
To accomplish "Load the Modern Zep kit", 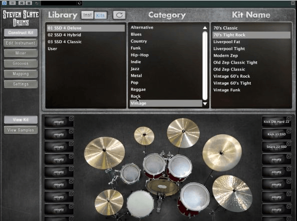I will pos(251,56).
